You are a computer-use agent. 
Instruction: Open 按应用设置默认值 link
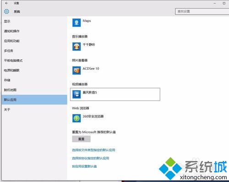pyautogui.click(x=84, y=166)
